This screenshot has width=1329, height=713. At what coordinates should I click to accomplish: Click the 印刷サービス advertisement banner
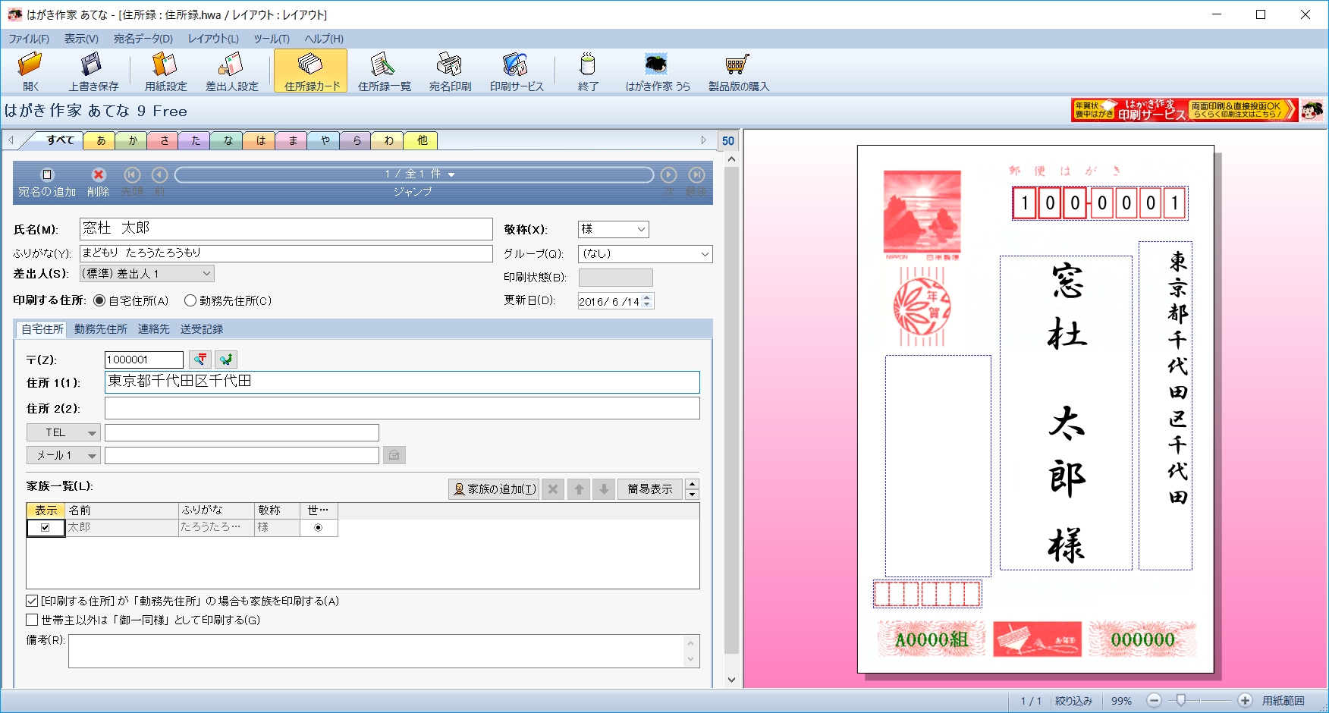1184,110
